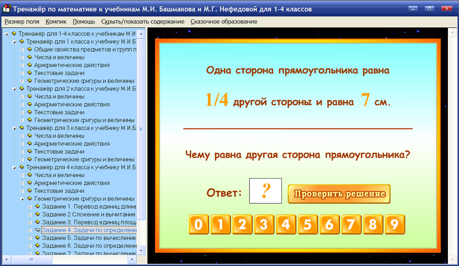Click book icon beside Тренажёр для 3 класса
Screen dimensions: 459x266
[x=22, y=128]
